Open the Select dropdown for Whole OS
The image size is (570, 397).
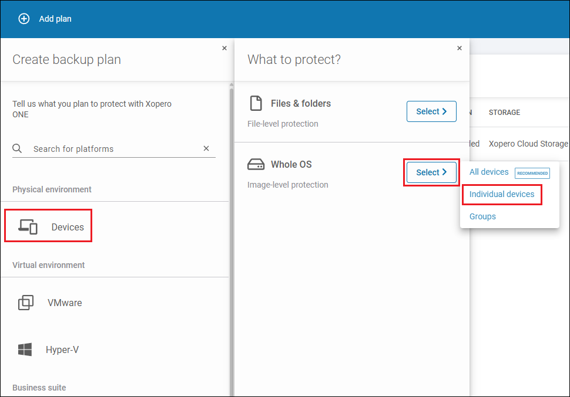pos(431,172)
